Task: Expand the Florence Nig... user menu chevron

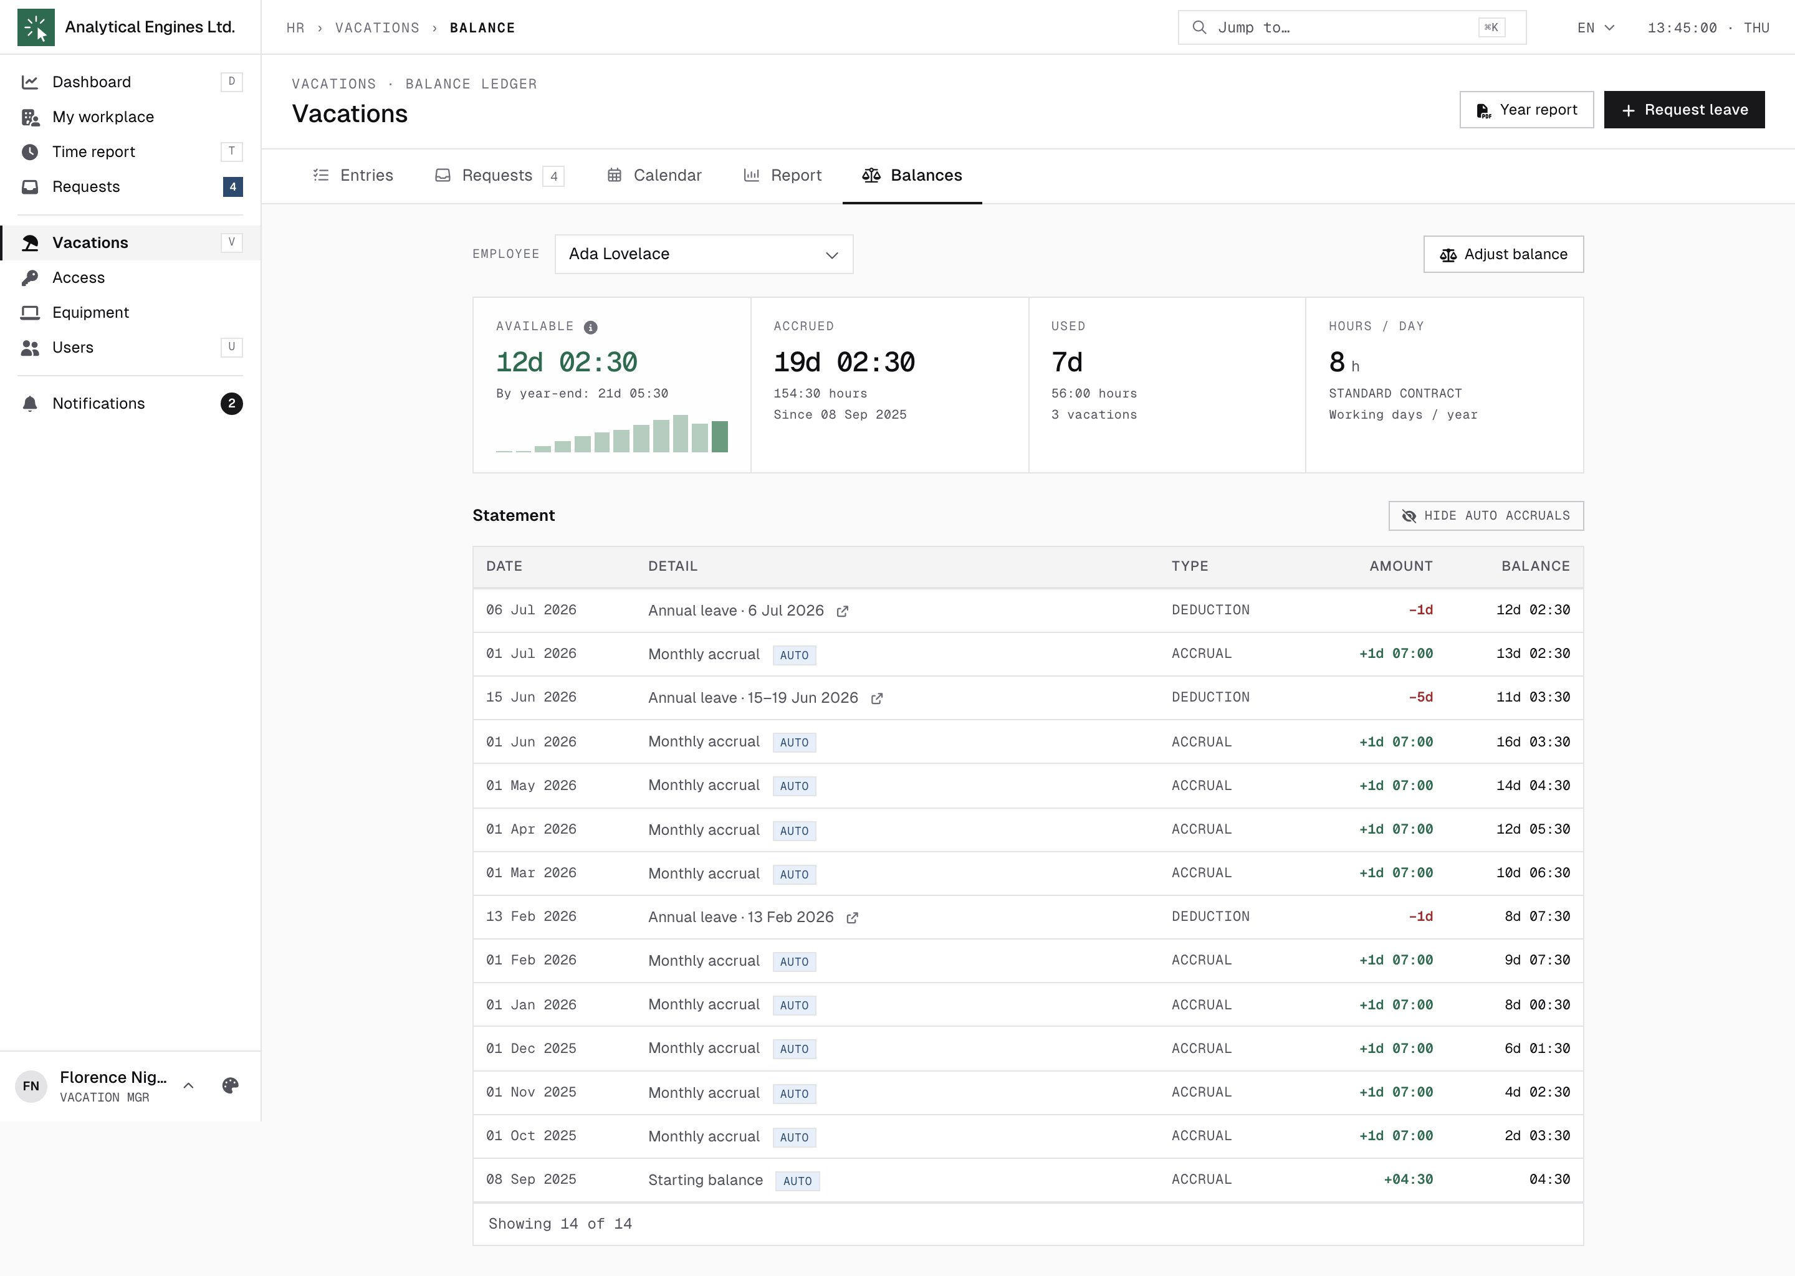Action: 189,1086
